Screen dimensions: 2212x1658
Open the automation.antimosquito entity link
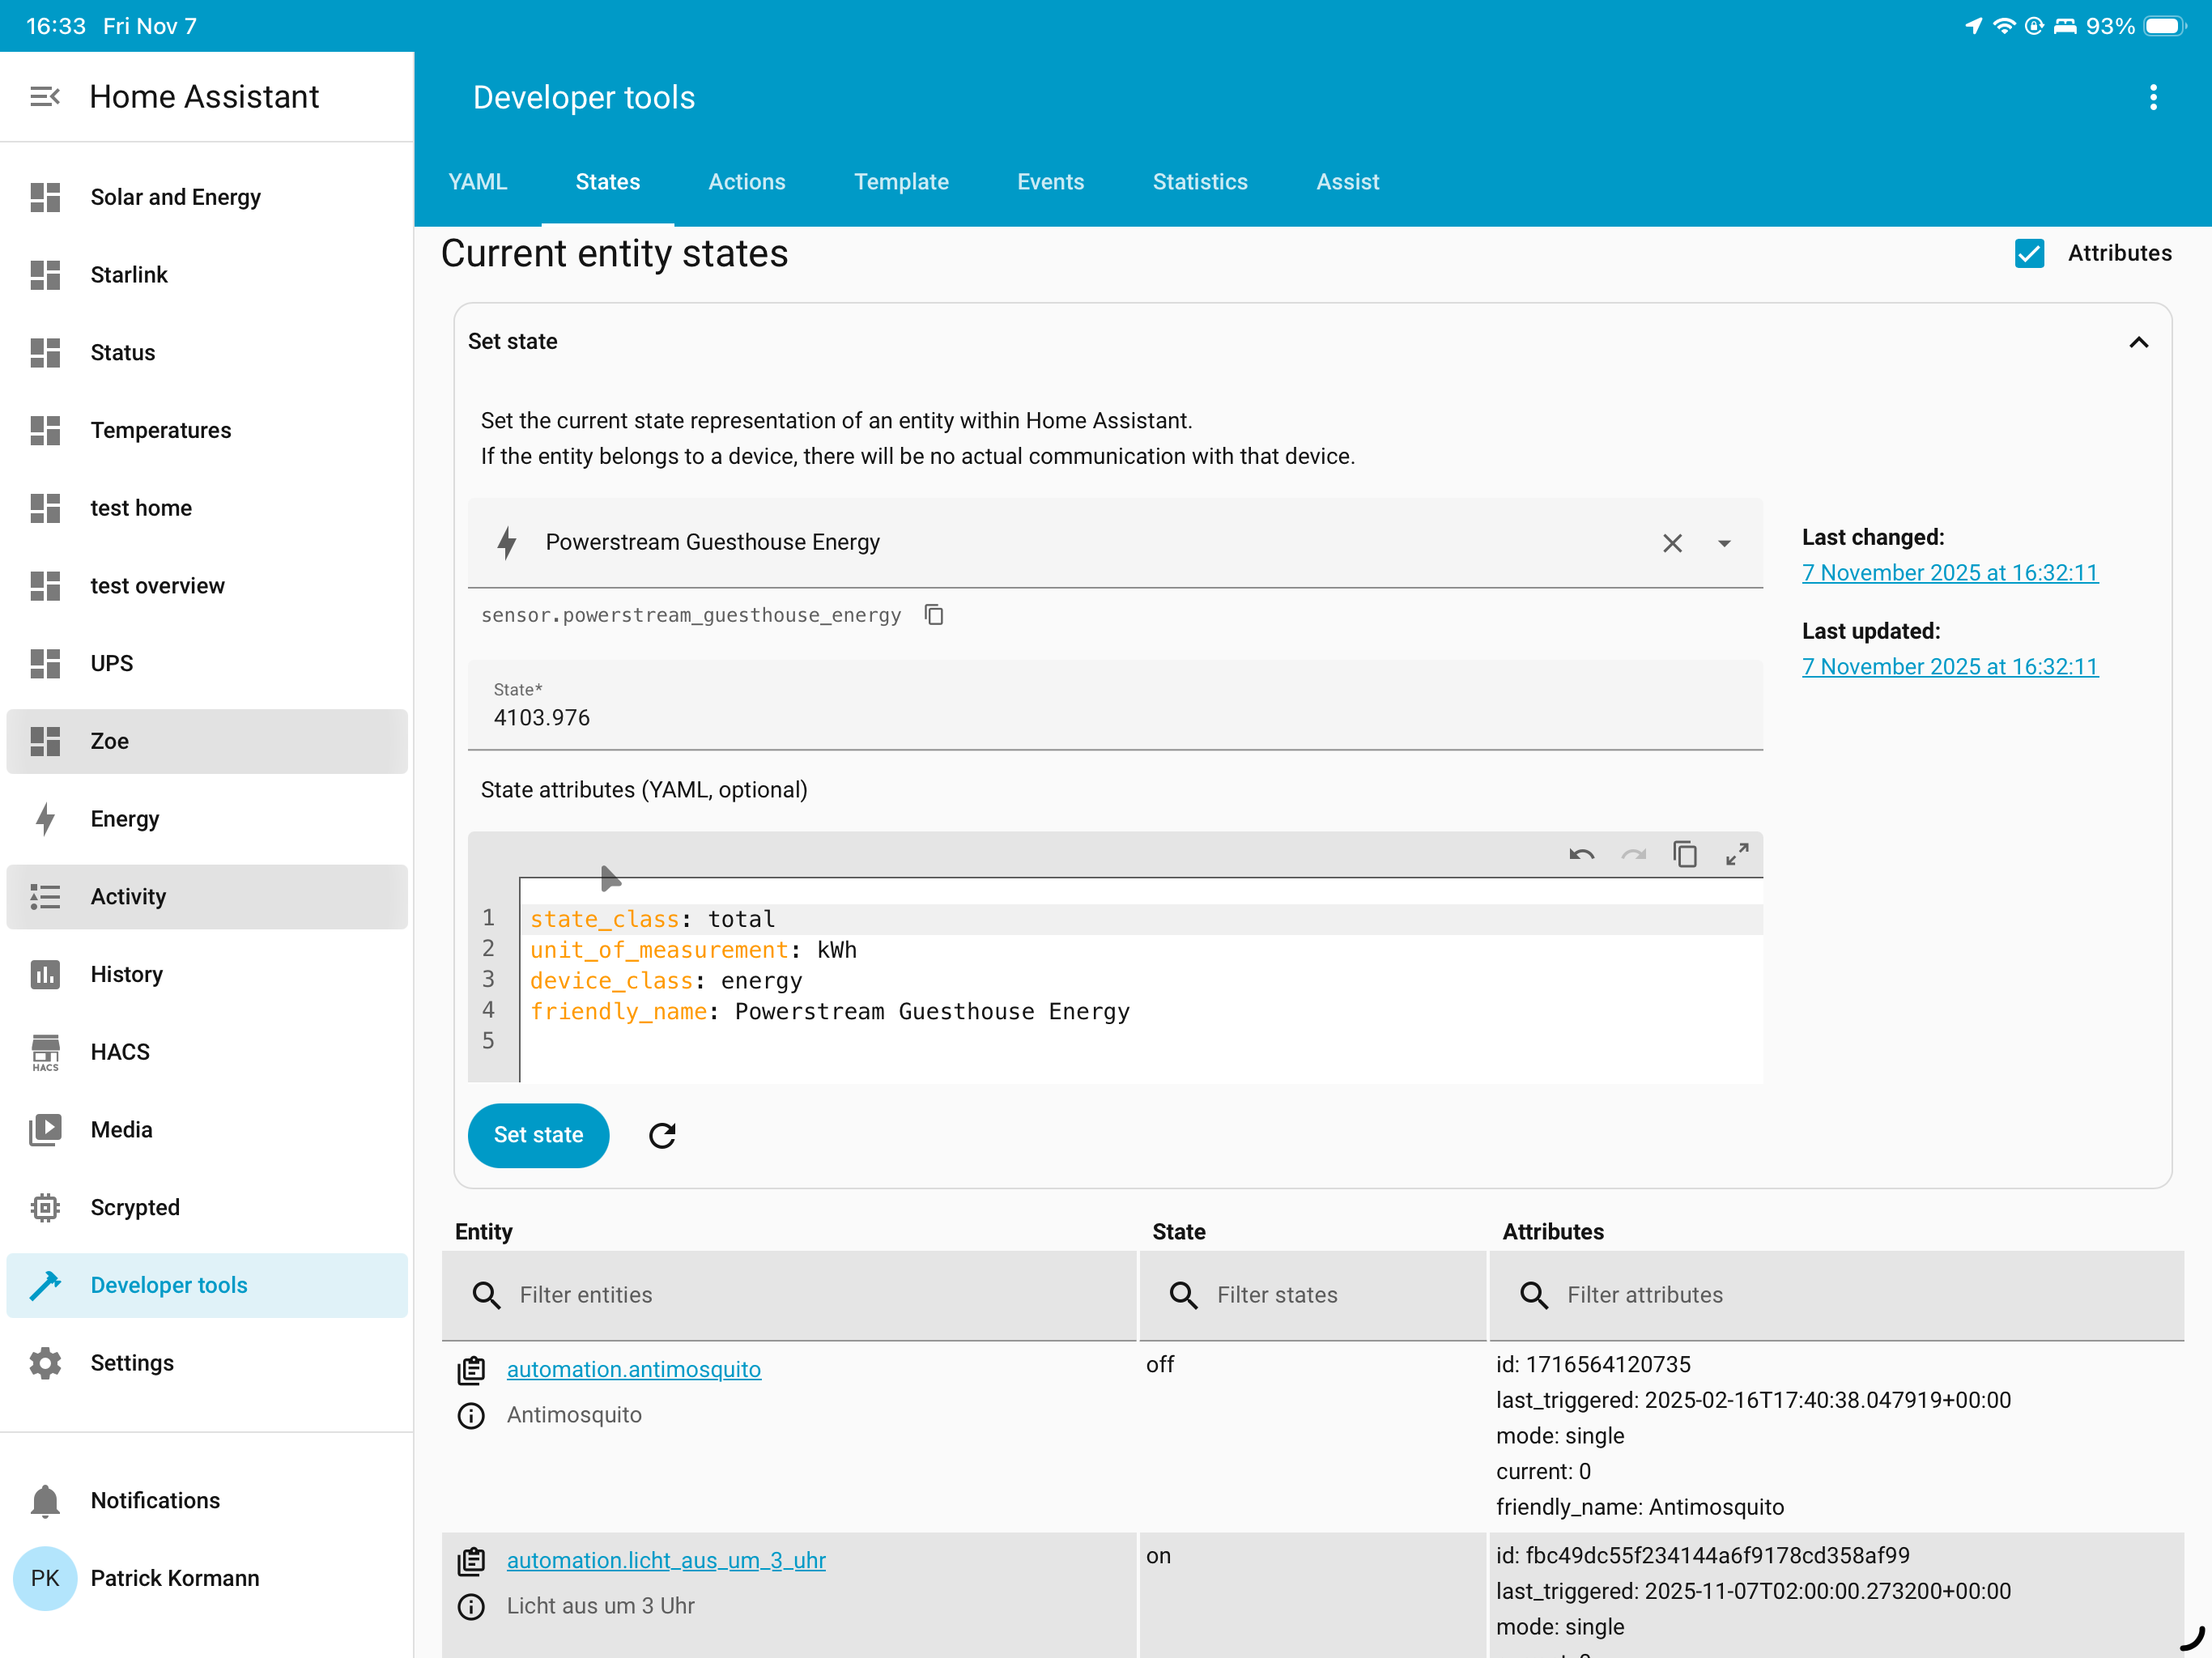[x=633, y=1369]
